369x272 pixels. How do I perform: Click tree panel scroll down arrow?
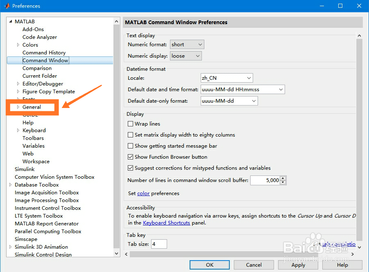tap(116, 254)
